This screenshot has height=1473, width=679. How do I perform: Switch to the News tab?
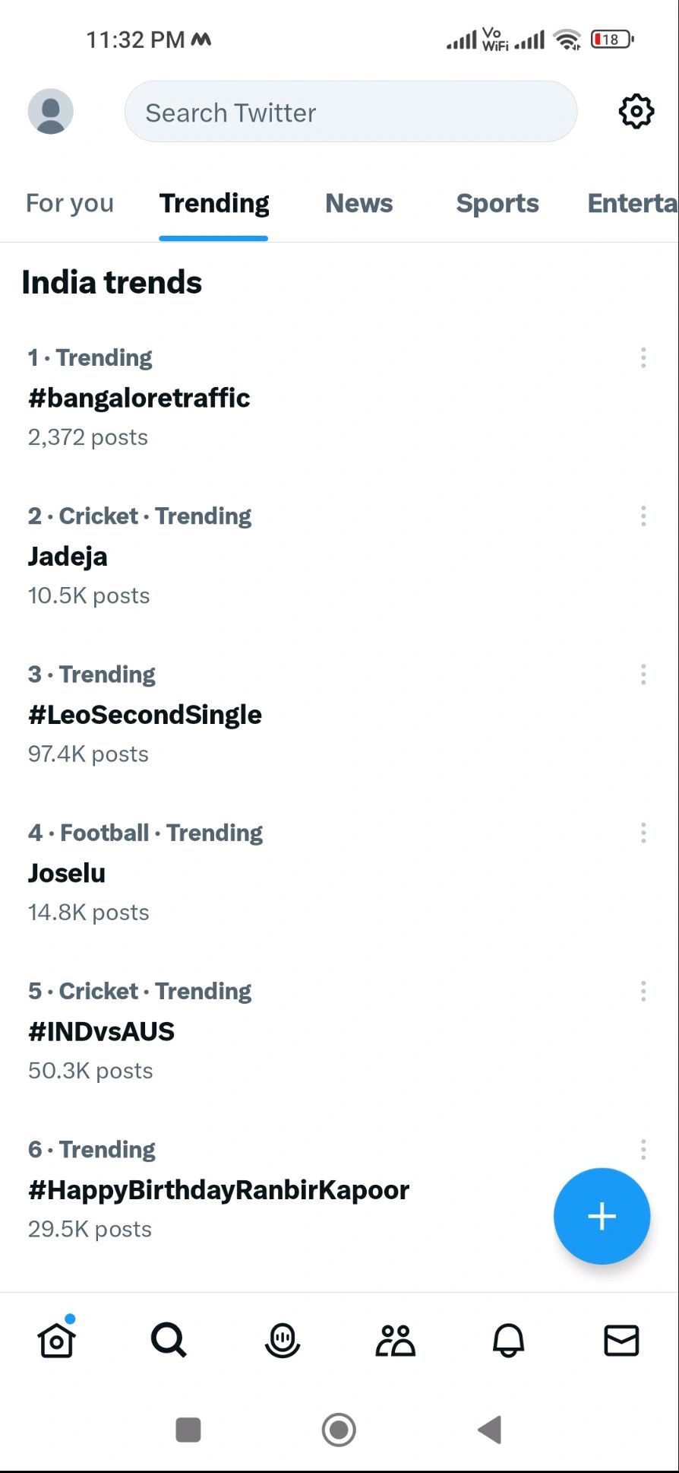[x=359, y=203]
